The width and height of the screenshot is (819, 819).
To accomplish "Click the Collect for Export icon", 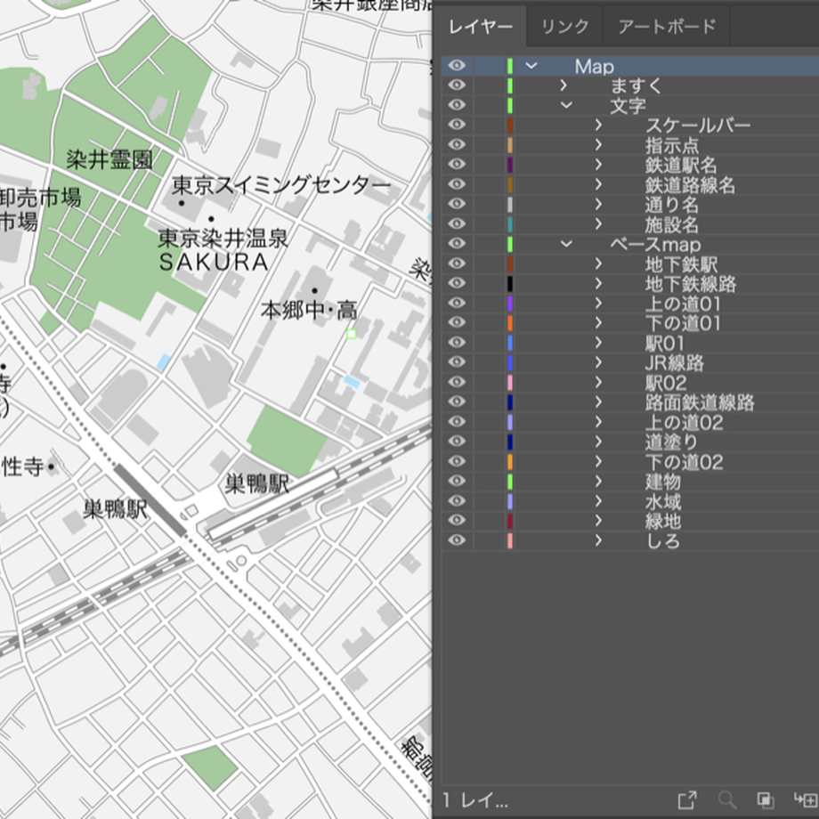I will [x=687, y=799].
